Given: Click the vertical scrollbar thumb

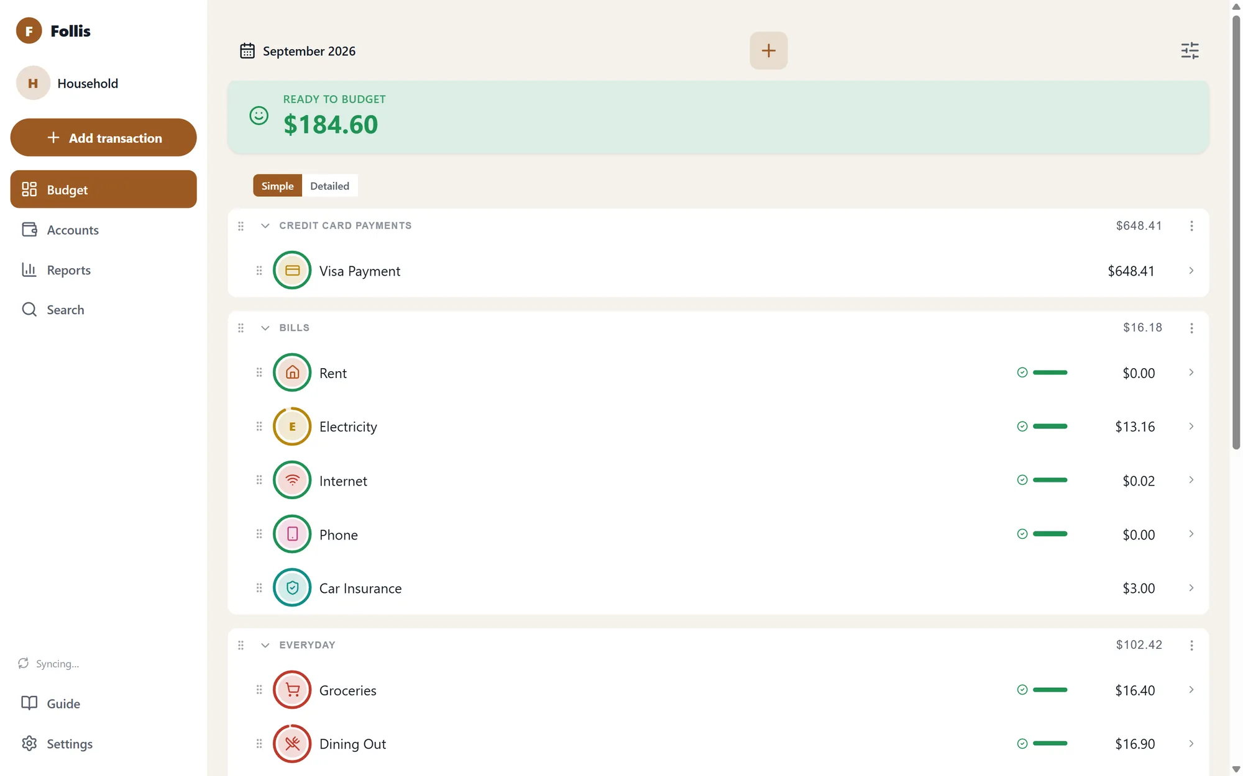Looking at the screenshot, I should (x=1236, y=232).
